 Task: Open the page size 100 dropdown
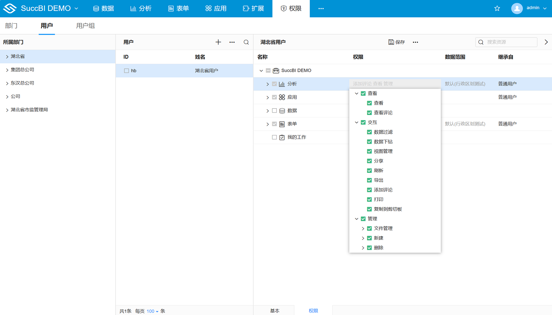[x=152, y=311]
